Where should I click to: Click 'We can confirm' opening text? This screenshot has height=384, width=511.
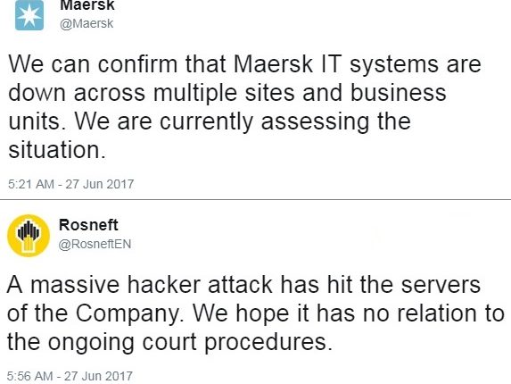tap(93, 63)
